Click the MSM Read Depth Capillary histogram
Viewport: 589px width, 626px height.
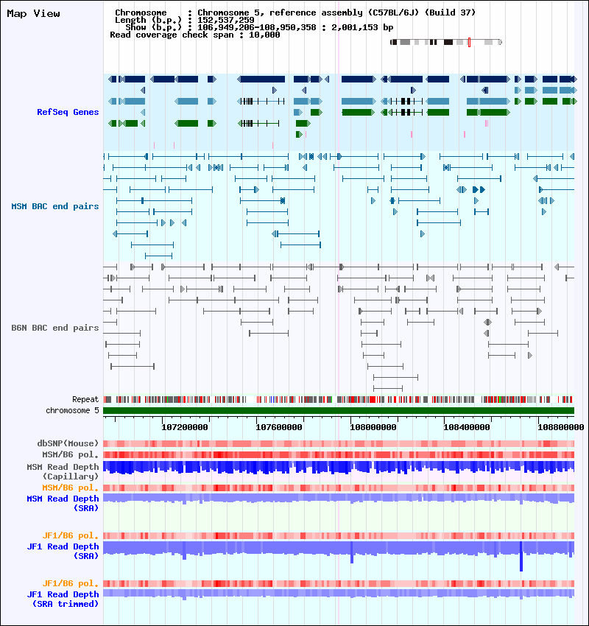pyautogui.click(x=339, y=468)
